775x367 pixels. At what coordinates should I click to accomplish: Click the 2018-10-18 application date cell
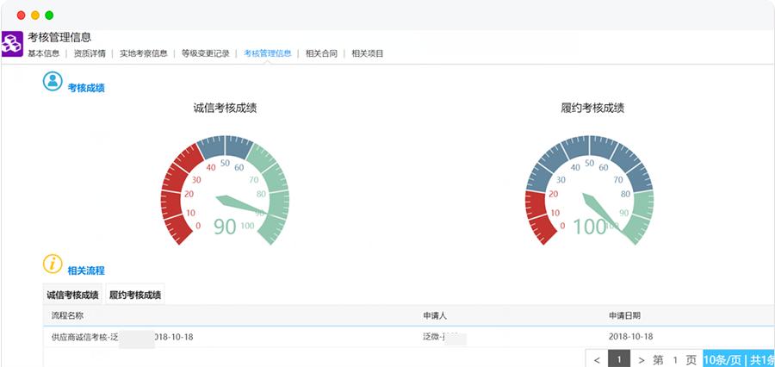(630, 337)
